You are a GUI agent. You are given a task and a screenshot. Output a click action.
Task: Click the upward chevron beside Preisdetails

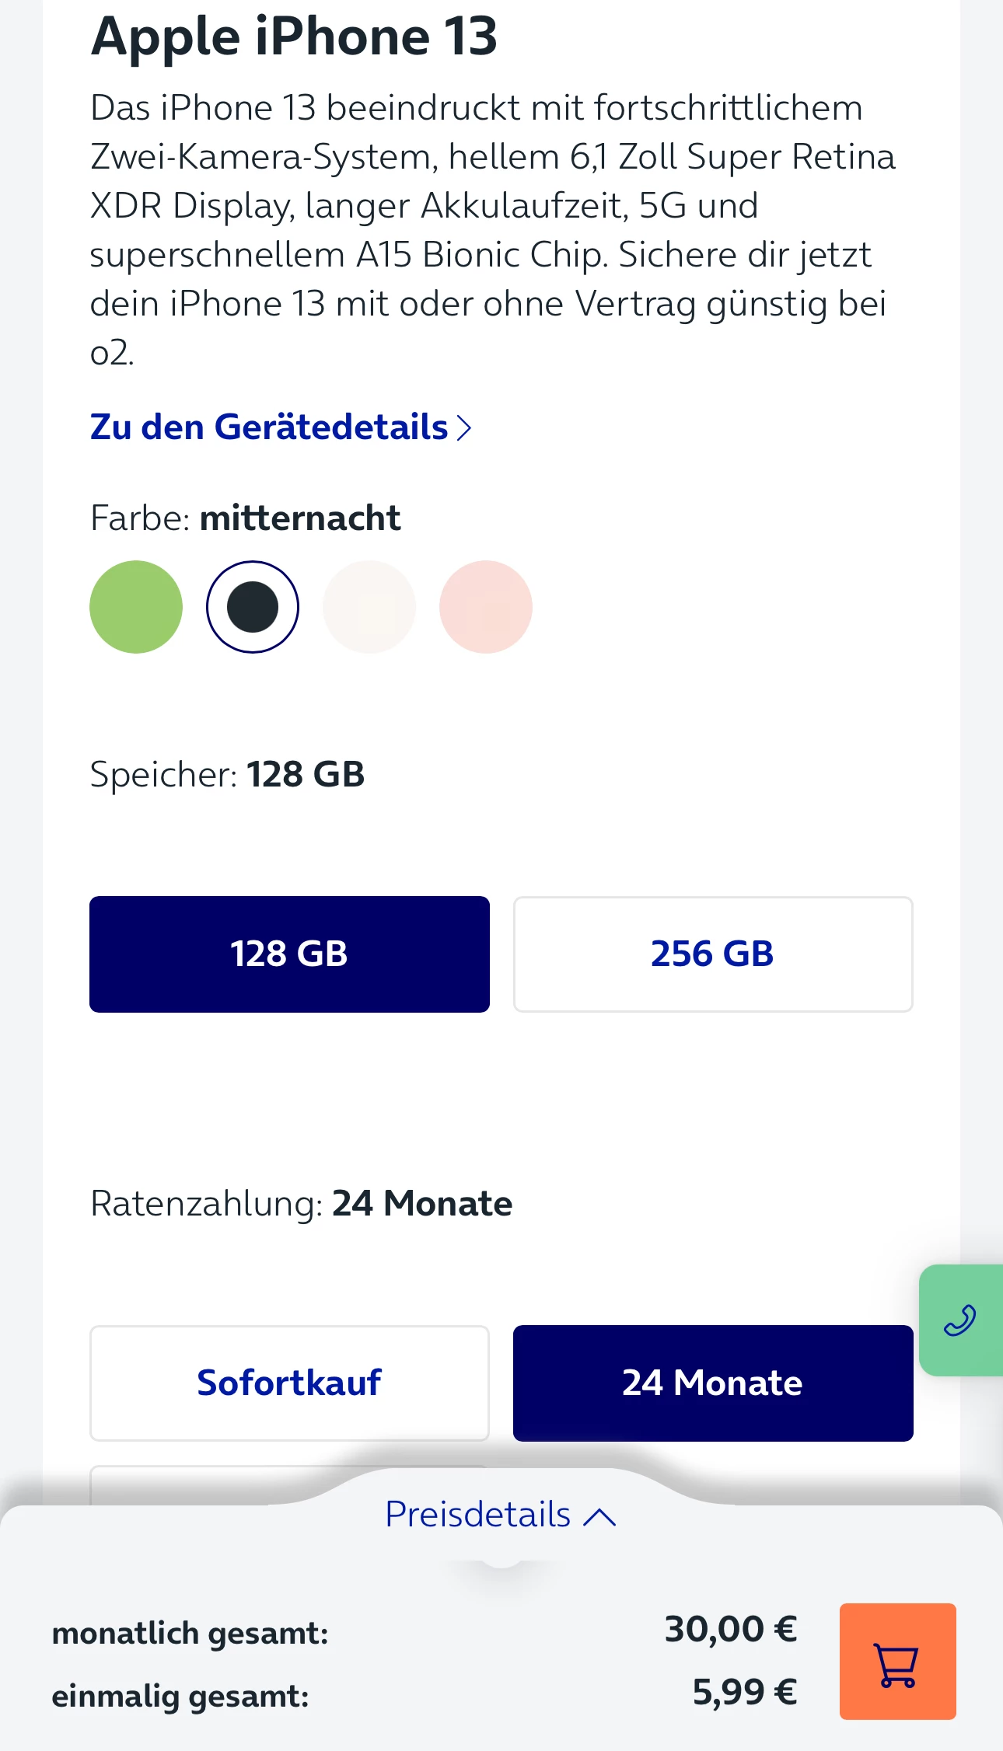coord(599,1516)
